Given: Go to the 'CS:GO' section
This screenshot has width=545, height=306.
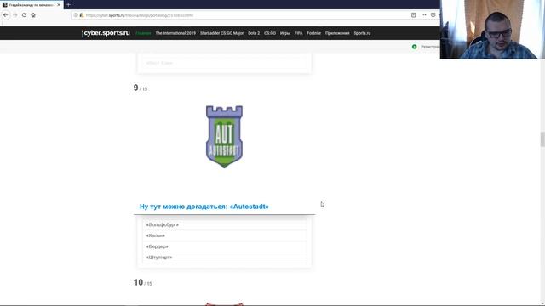Looking at the screenshot, I should 270,33.
